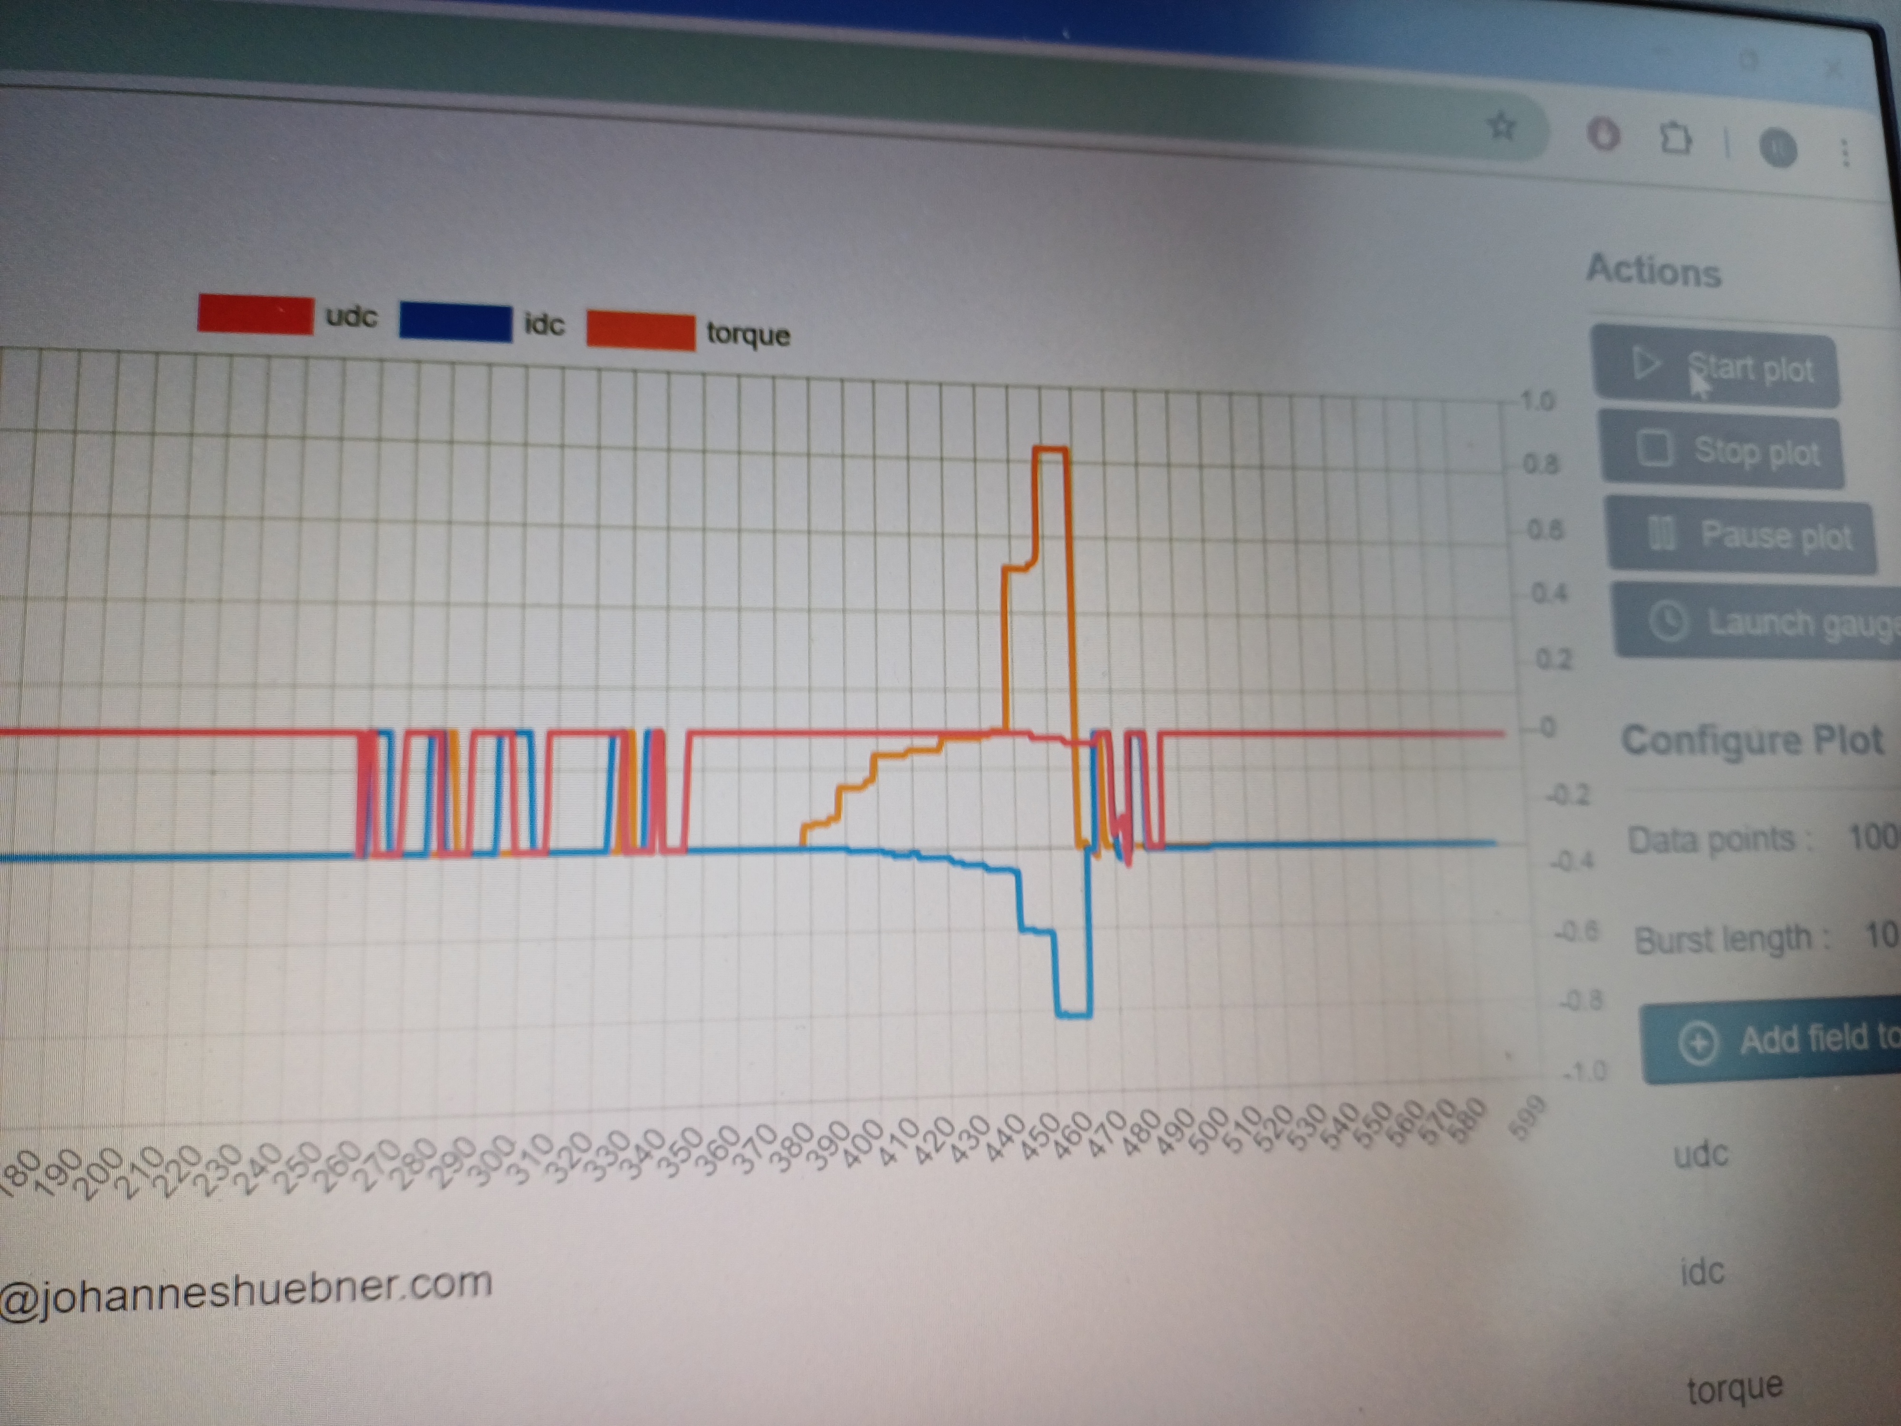Select the idc entry in the field list
The width and height of the screenshot is (1901, 1426).
coord(1702,1272)
